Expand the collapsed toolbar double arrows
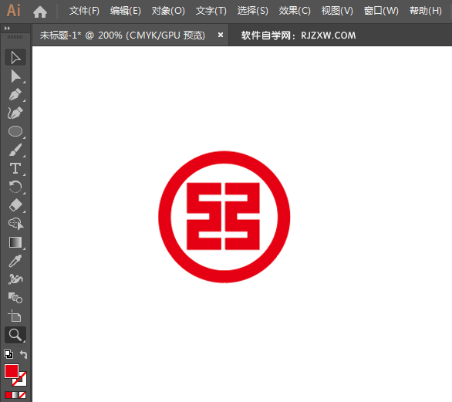452x402 pixels. coord(7,28)
